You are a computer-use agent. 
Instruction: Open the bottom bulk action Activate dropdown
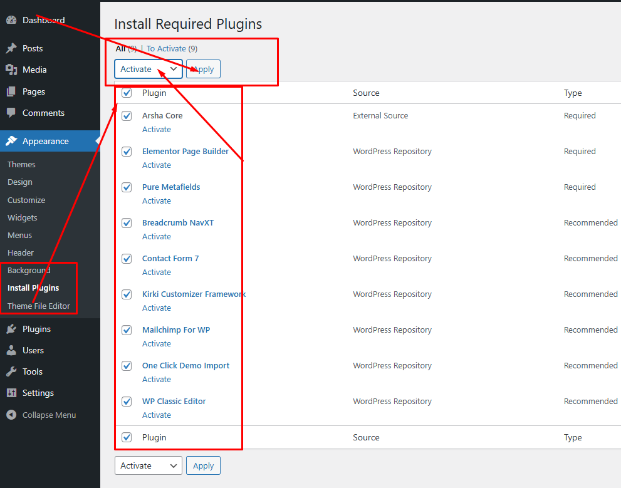pyautogui.click(x=149, y=465)
